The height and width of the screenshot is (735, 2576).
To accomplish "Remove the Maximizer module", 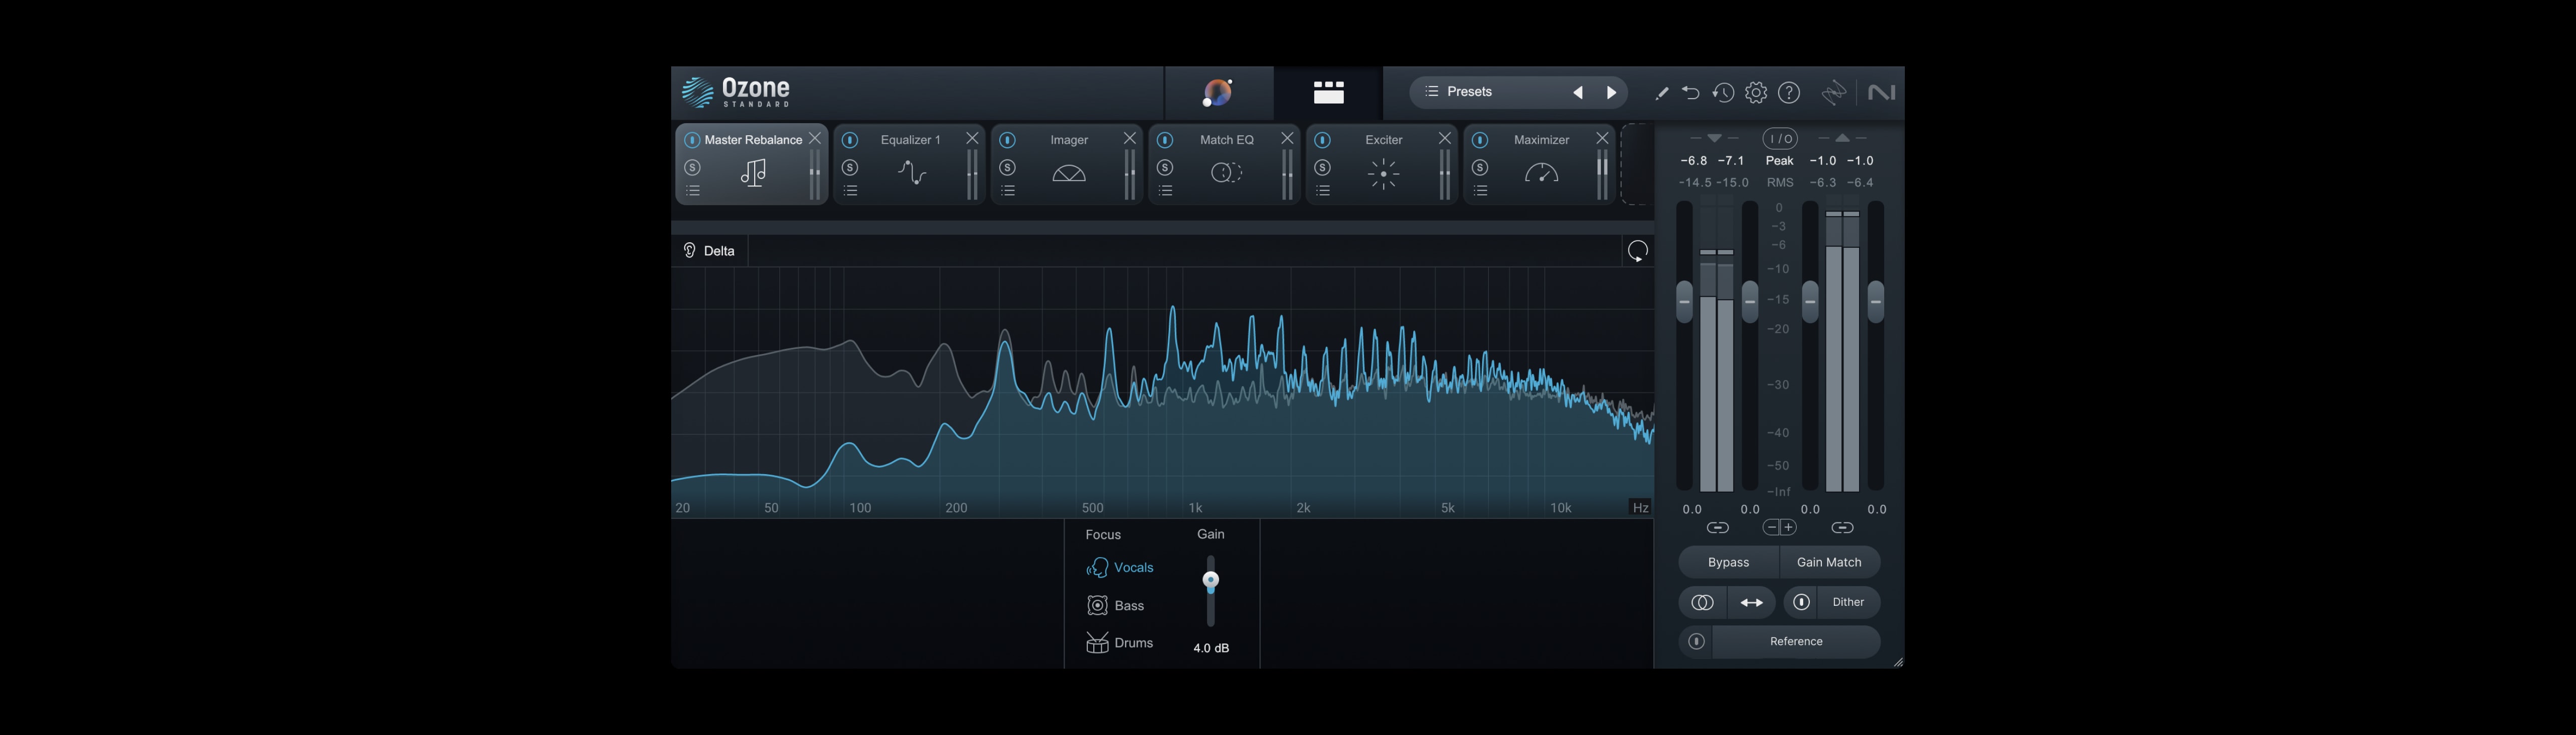I will [x=1602, y=139].
